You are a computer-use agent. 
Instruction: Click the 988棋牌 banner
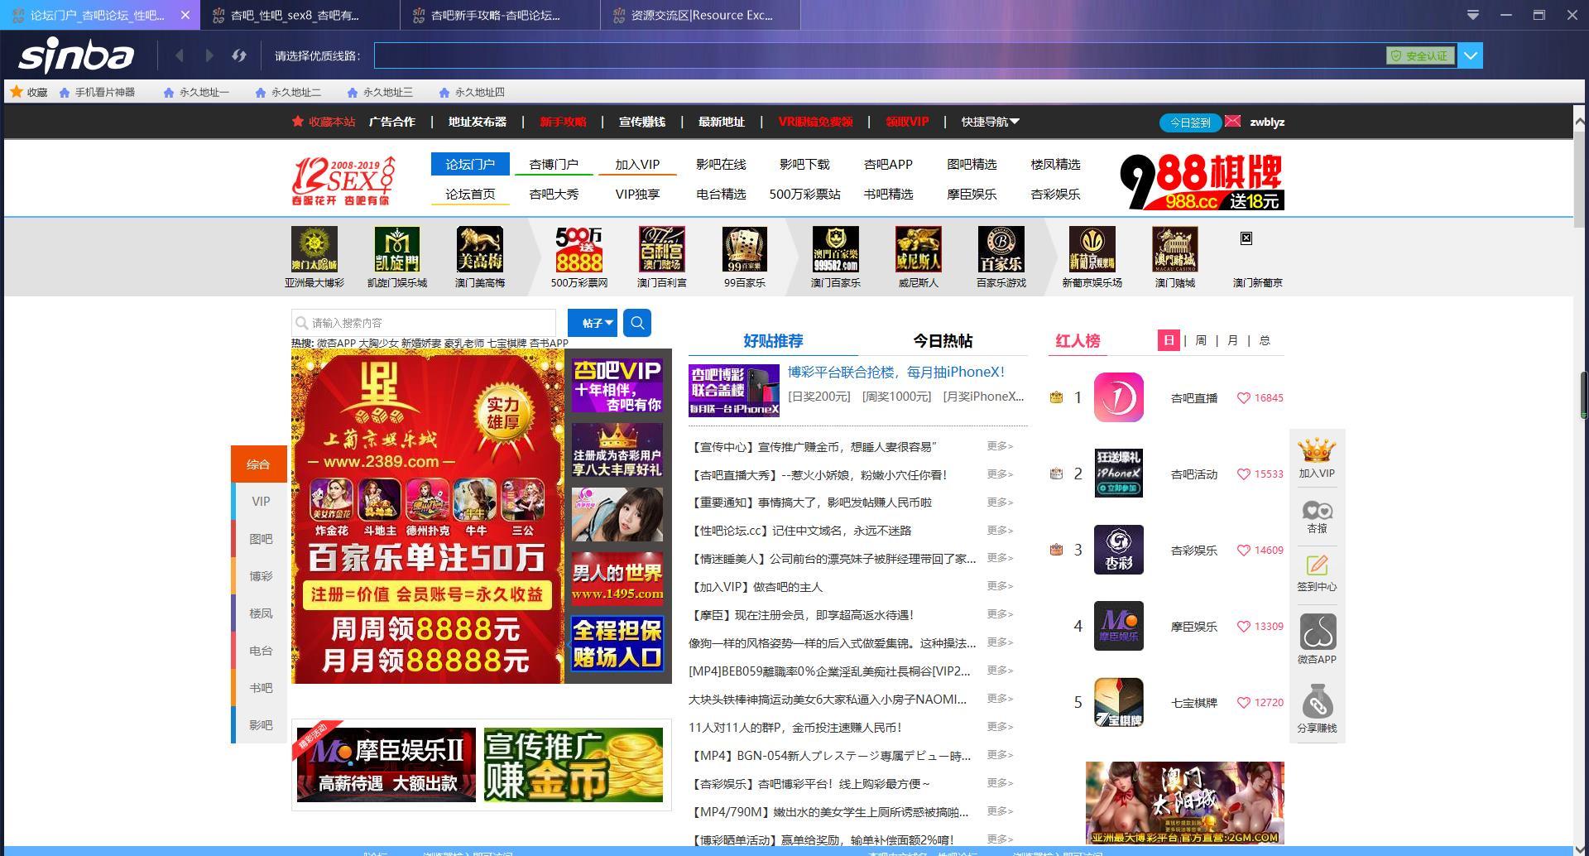[1202, 181]
